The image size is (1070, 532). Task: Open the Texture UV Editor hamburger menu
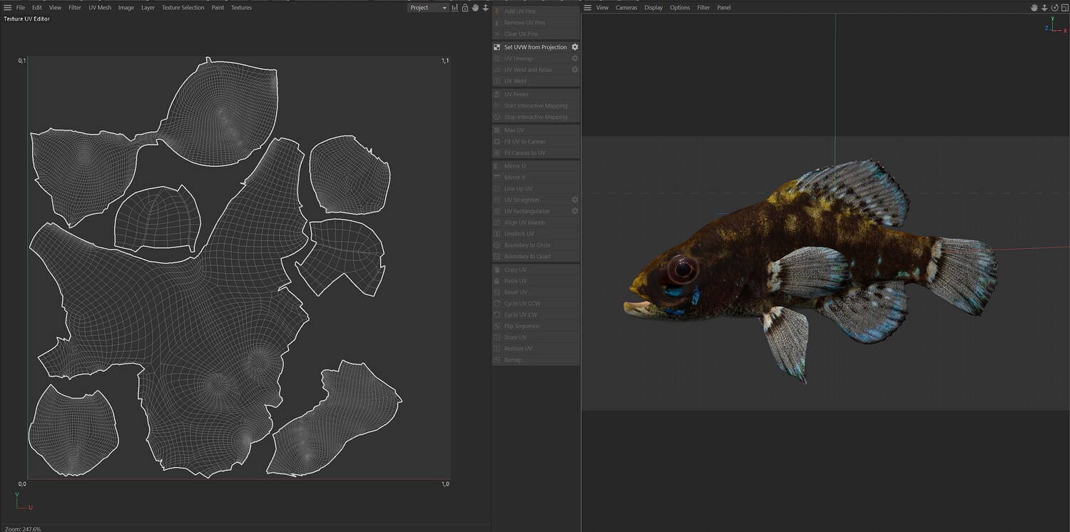8,8
